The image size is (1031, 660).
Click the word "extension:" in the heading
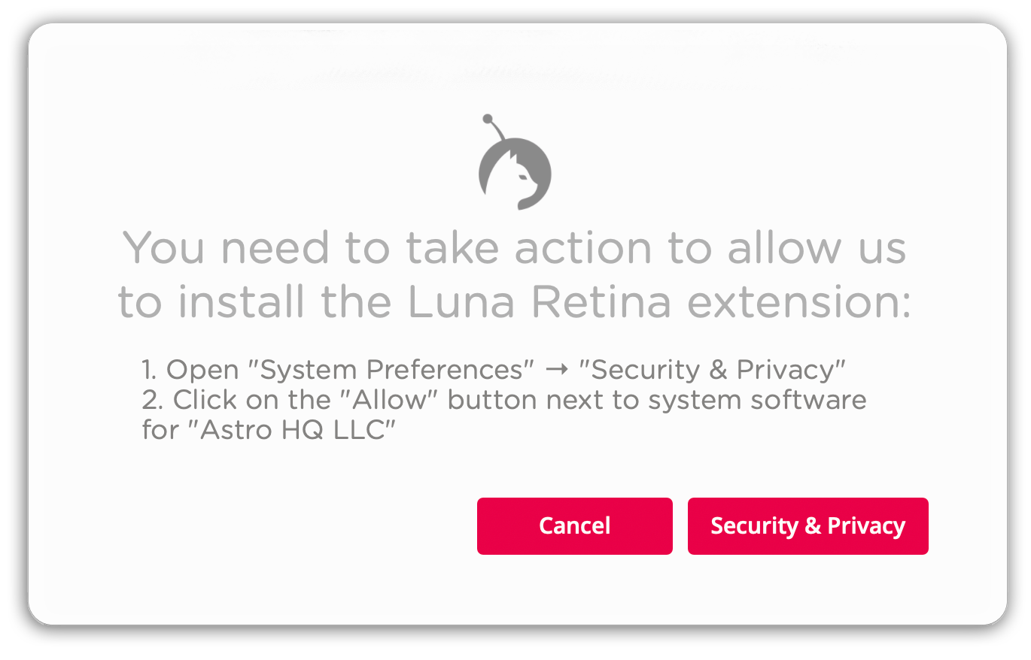[x=798, y=302]
